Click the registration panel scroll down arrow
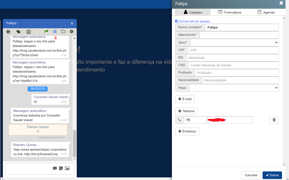Screen dimensions: 289x180 coord(284,164)
